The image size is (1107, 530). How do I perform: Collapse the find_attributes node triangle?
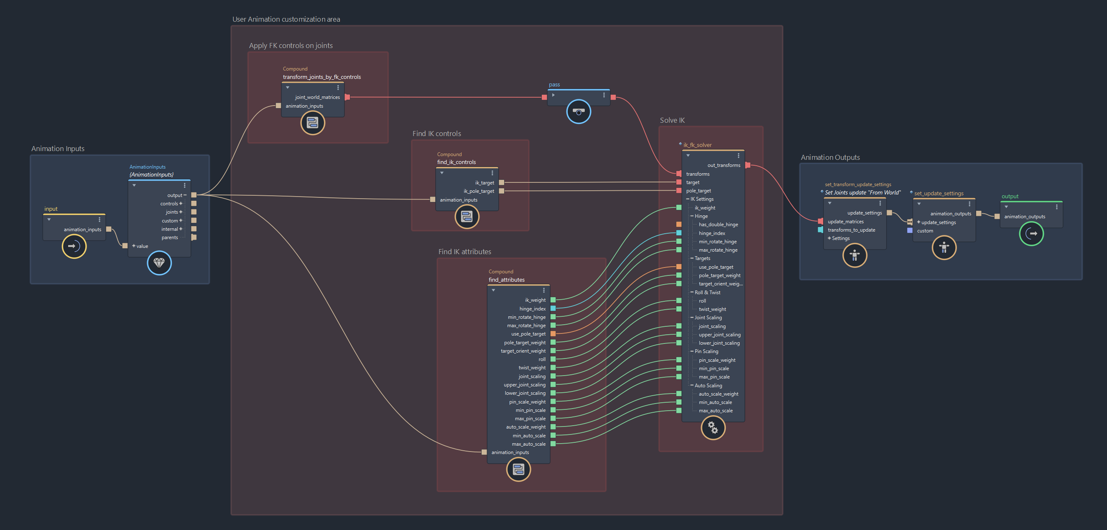pyautogui.click(x=493, y=290)
